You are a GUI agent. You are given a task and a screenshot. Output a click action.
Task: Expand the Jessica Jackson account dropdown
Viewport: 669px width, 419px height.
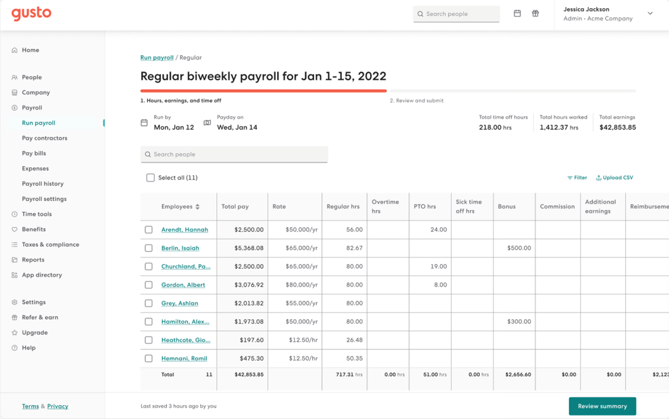click(650, 14)
